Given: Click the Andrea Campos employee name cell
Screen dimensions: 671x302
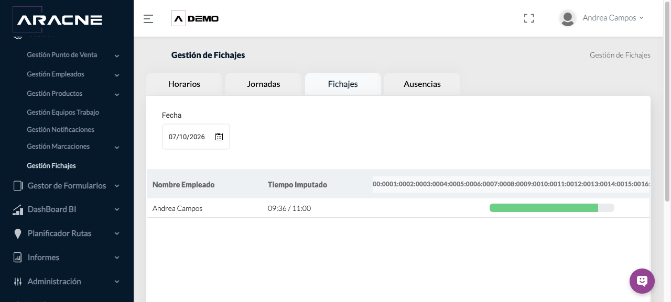Looking at the screenshot, I should 177,208.
